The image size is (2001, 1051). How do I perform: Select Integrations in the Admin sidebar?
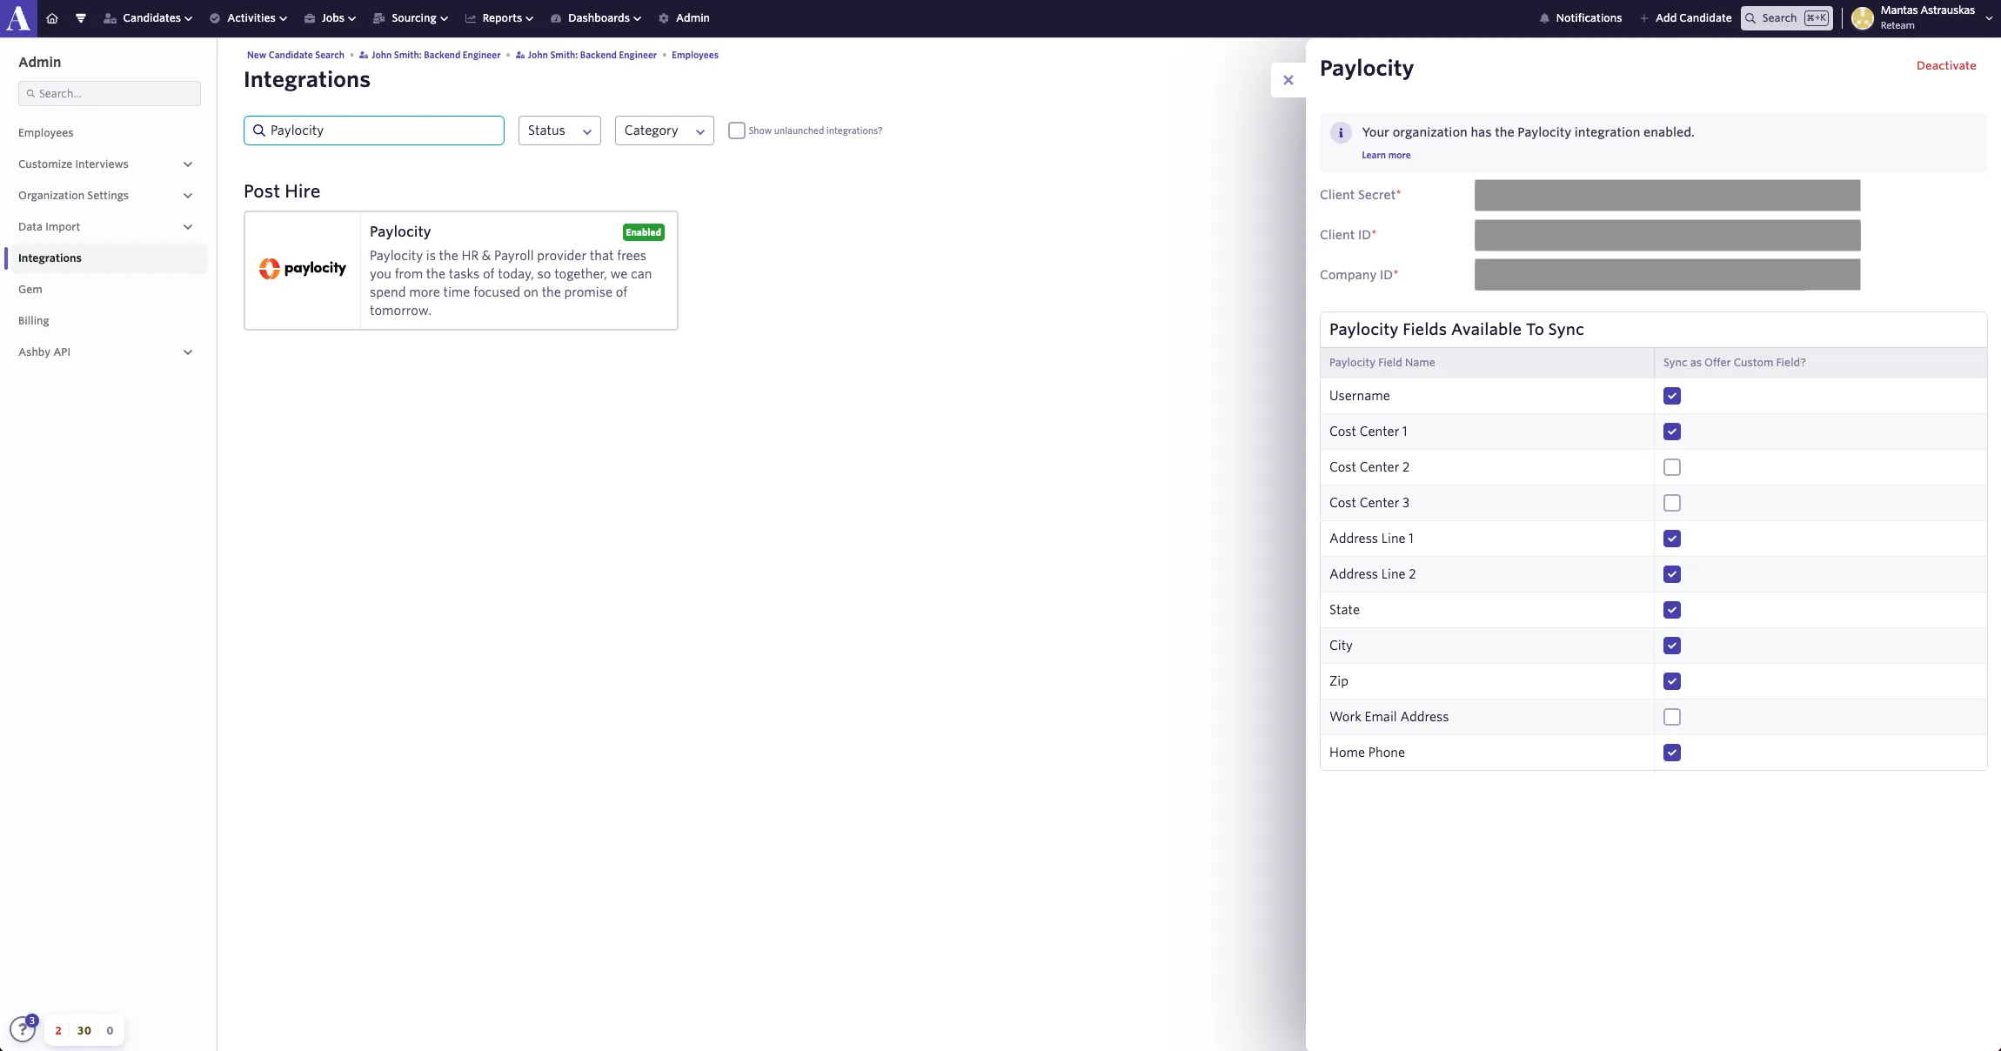[x=105, y=258]
